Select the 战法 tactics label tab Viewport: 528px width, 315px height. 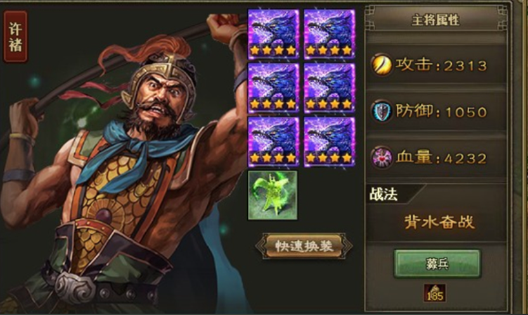[384, 194]
